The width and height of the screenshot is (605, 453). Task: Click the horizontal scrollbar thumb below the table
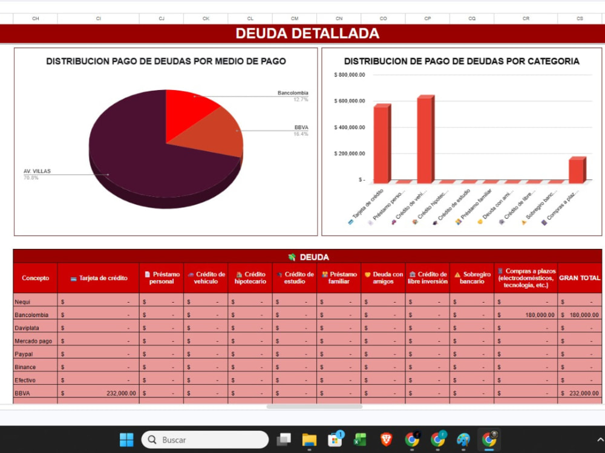coord(314,406)
